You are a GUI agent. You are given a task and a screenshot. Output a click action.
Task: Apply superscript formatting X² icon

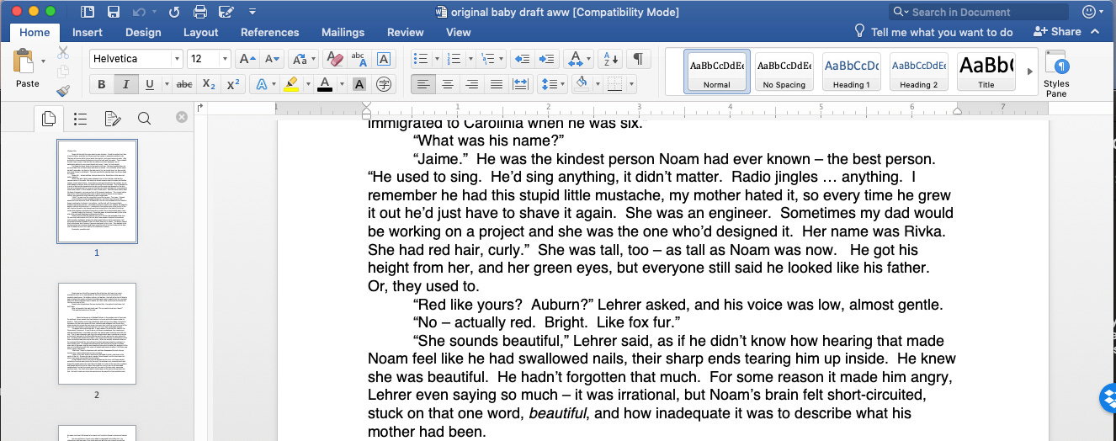234,84
